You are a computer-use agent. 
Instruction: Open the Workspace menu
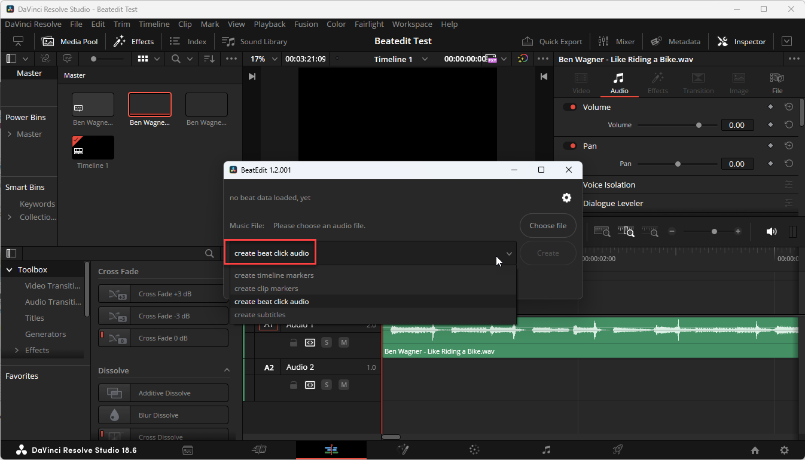click(x=412, y=24)
